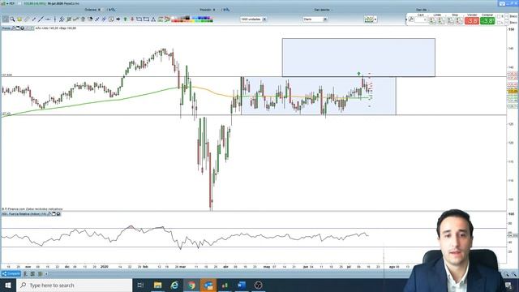Viewport: 519px width, 292px height.
Task: Click the chart style candlestick icon
Action: pos(369,19)
